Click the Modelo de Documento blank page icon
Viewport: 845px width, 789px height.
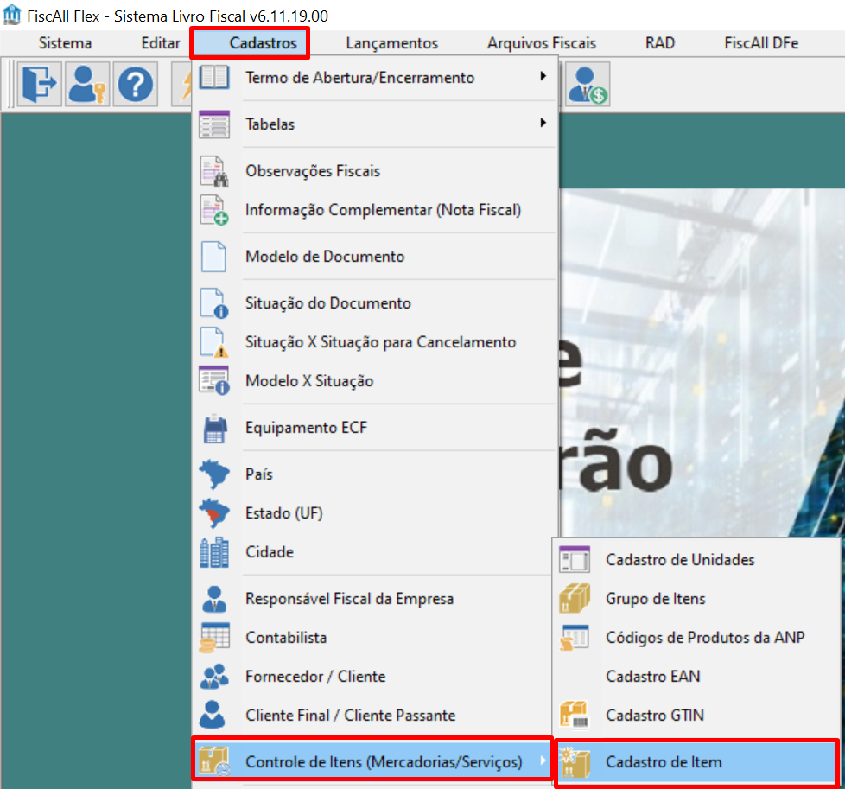213,257
